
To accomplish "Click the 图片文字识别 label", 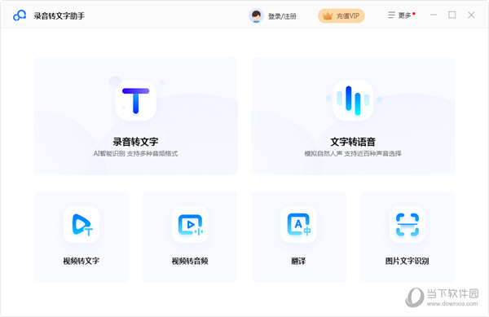I will (x=407, y=261).
